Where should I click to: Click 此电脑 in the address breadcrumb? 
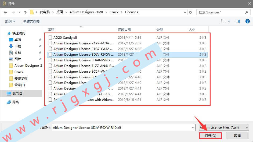[45, 12]
